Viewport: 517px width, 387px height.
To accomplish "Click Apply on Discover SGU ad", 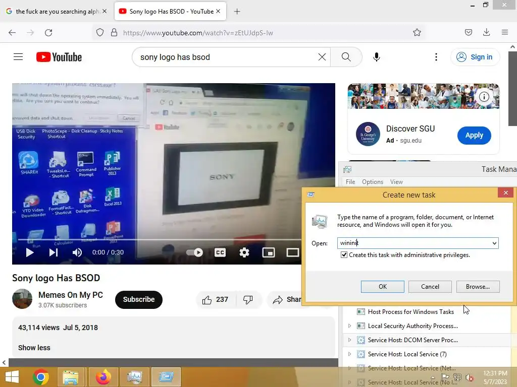I will coord(474,135).
